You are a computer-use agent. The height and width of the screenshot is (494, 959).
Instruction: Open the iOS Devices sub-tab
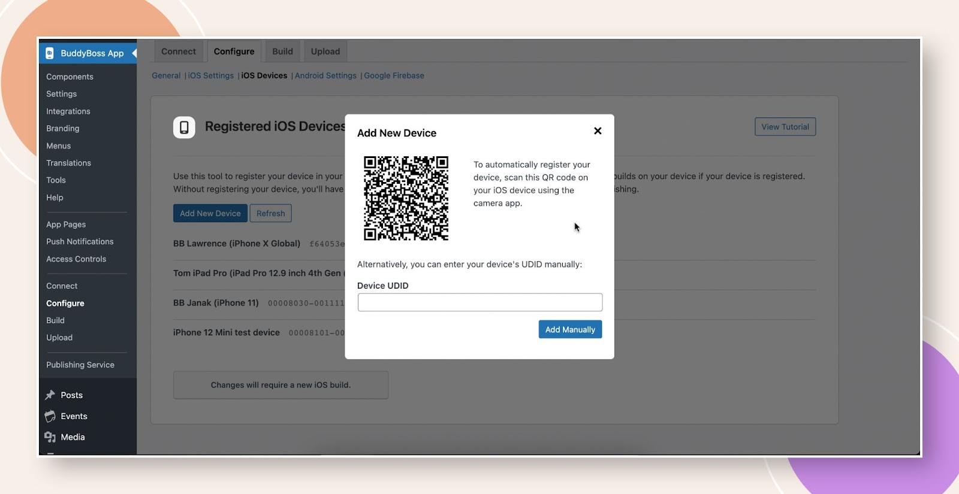264,75
